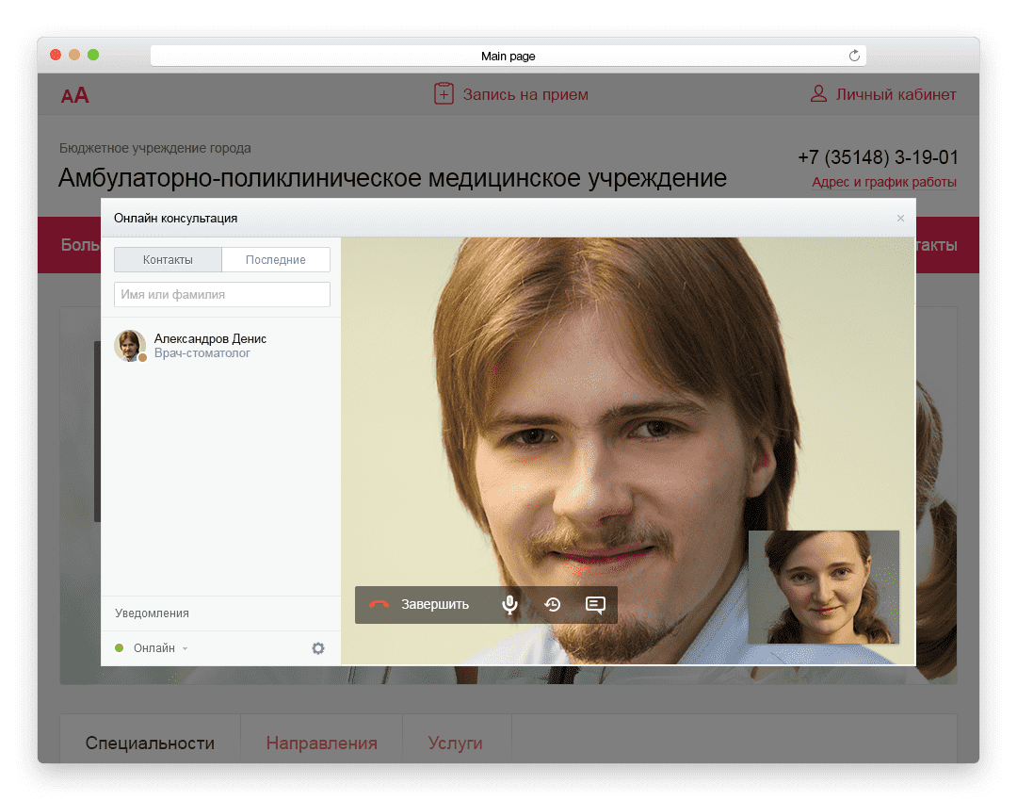Select contact Александров Денис
1017x801 pixels.
click(x=220, y=345)
